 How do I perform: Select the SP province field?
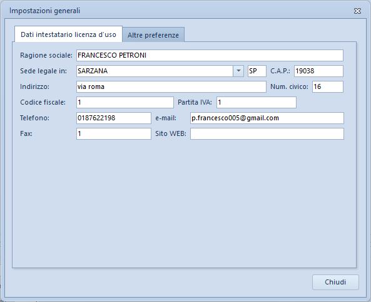257,71
